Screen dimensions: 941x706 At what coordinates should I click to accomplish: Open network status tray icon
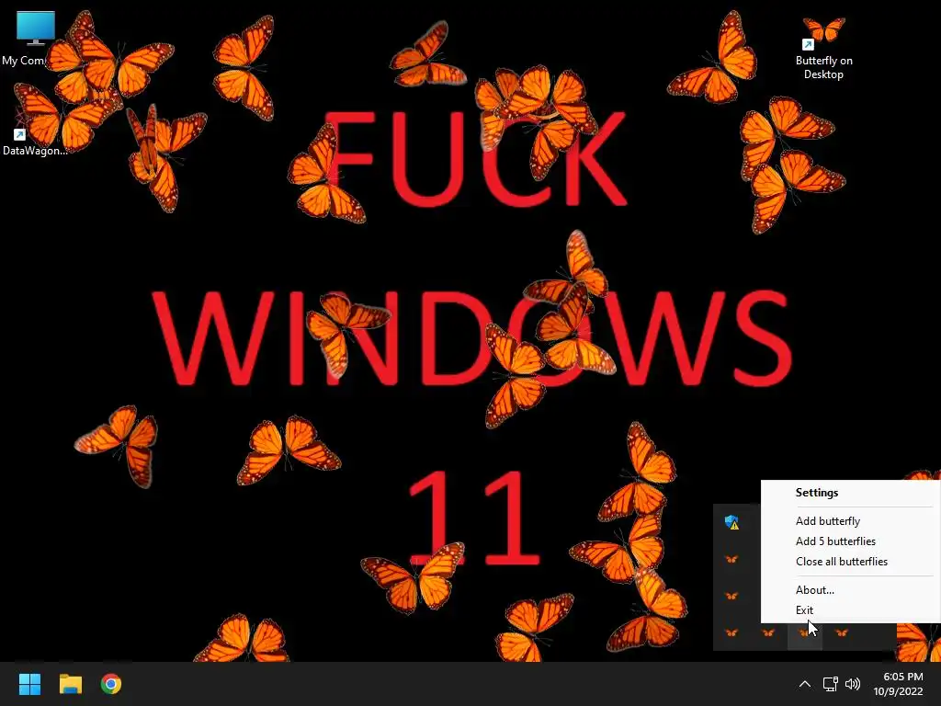830,684
